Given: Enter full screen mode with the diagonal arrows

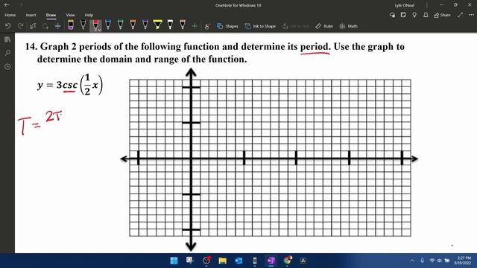Looking at the screenshot, I should point(460,15).
